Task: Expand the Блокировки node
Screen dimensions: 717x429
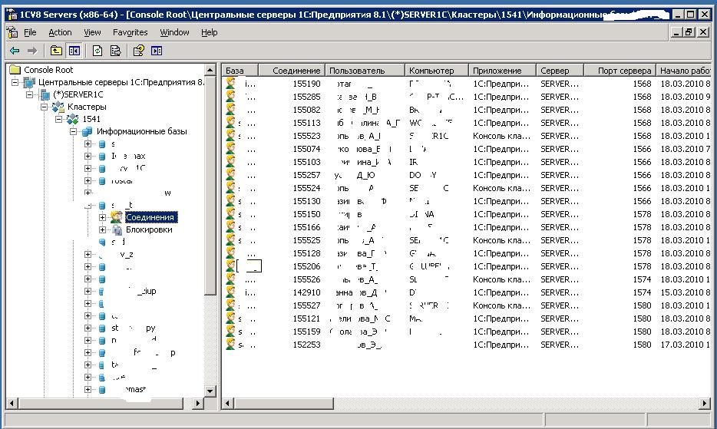Action: pyautogui.click(x=102, y=229)
